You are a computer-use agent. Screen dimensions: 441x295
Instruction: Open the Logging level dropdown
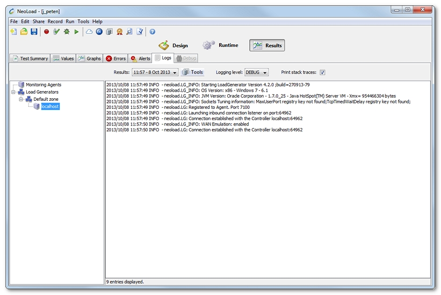[257, 72]
